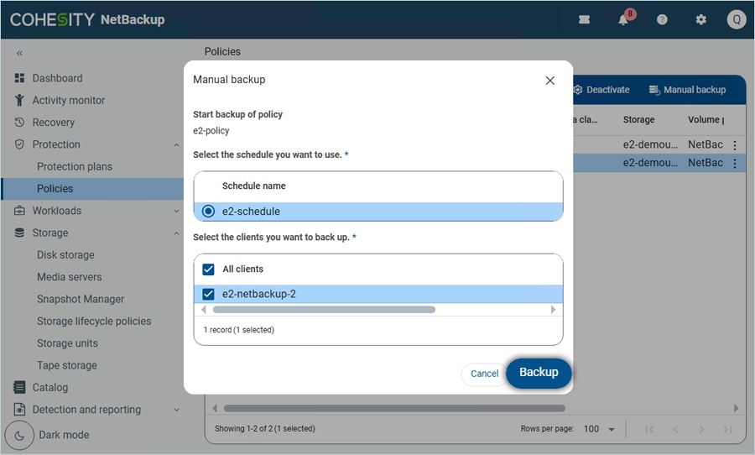Click the Activity monitor icon
Image resolution: width=755 pixels, height=455 pixels.
[19, 101]
